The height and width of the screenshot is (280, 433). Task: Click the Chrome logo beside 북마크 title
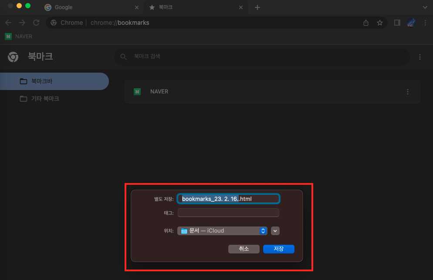[13, 57]
